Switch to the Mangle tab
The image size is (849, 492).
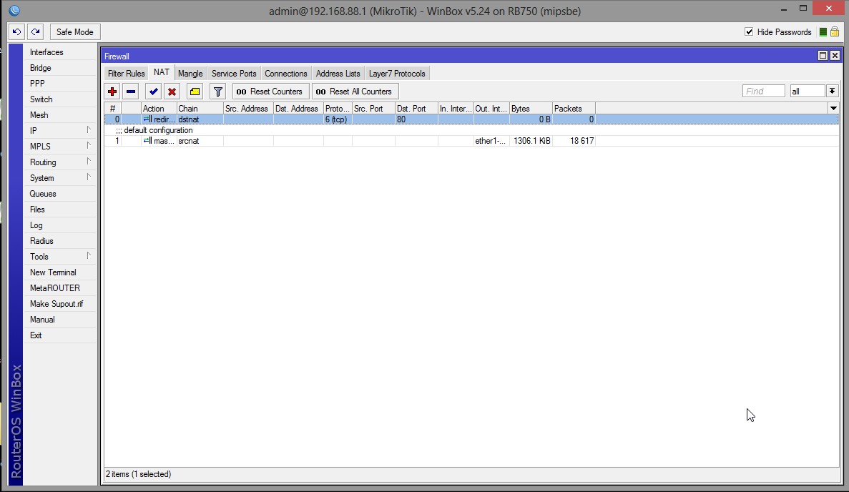point(190,74)
